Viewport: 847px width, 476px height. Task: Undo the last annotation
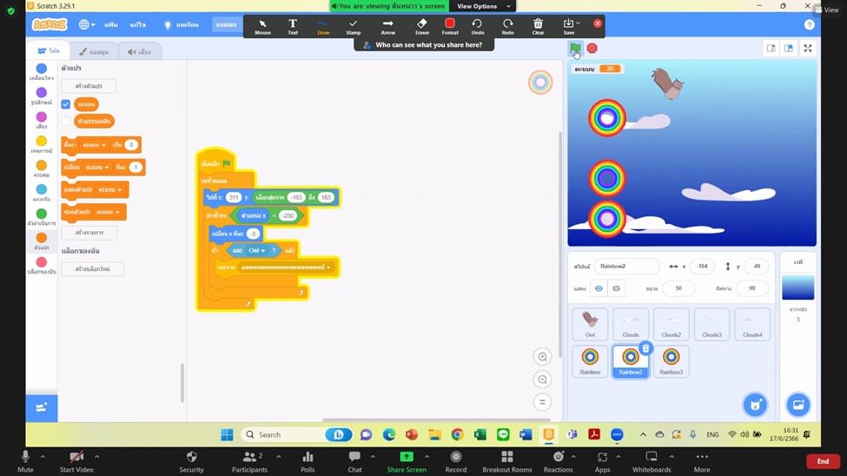pos(478,26)
